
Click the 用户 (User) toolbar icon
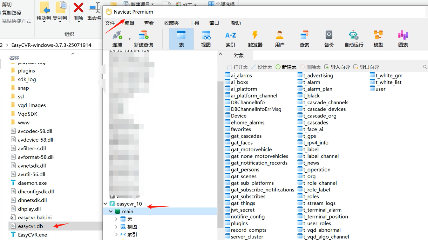tap(280, 35)
